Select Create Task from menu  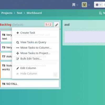click(x=35, y=33)
